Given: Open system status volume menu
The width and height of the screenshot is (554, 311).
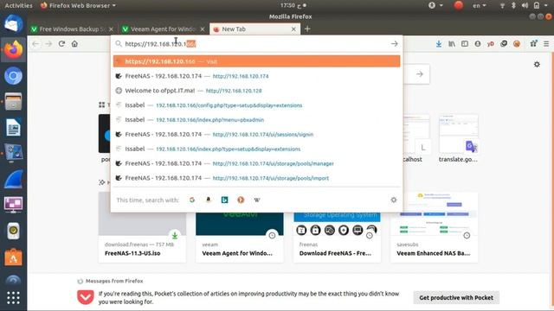Looking at the screenshot, I should tap(525, 5).
